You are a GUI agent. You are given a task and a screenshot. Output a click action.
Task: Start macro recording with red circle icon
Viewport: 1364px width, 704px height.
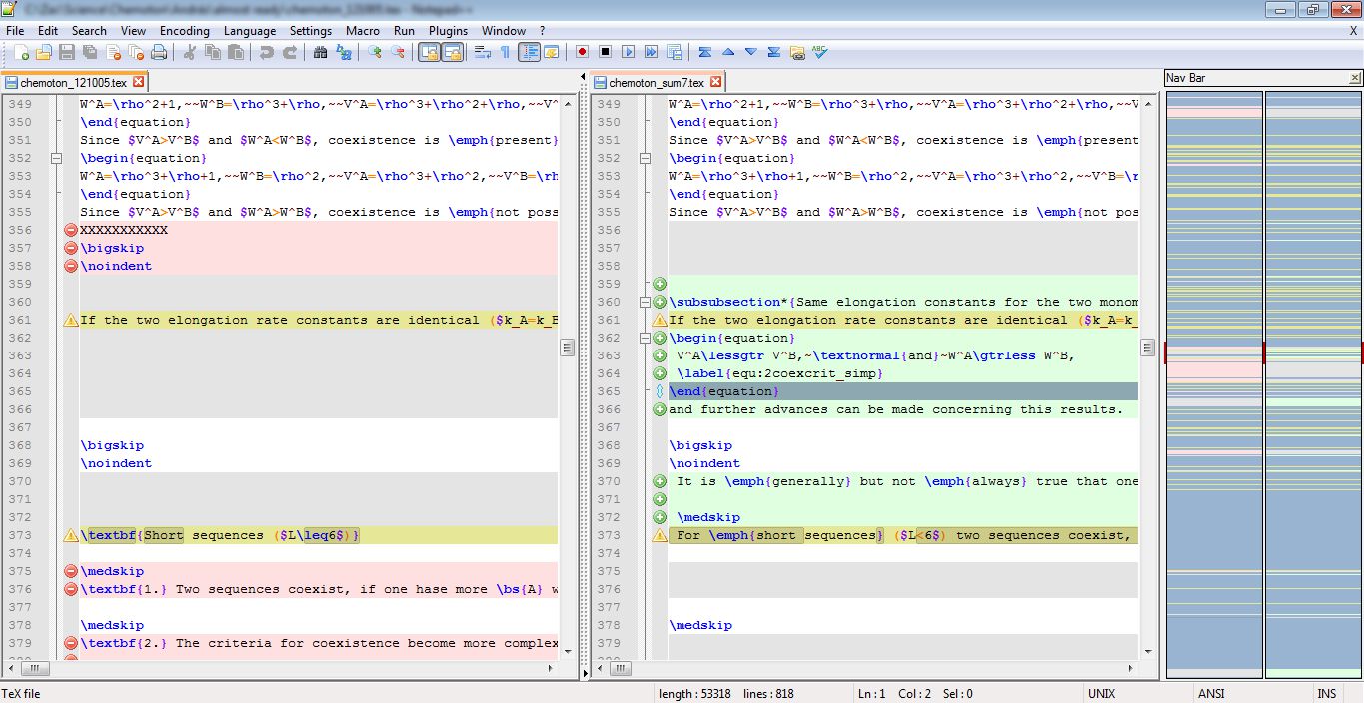tap(582, 52)
